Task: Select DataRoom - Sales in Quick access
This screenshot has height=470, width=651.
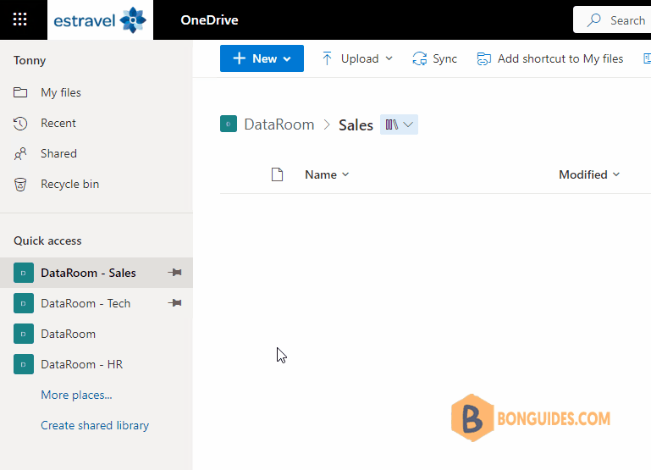Action: pos(97,273)
